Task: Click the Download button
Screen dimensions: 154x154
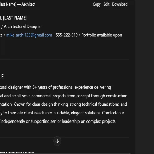Action: 120,4
